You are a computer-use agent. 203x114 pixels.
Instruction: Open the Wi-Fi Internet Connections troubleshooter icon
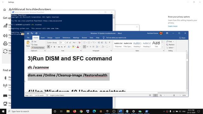5,26
